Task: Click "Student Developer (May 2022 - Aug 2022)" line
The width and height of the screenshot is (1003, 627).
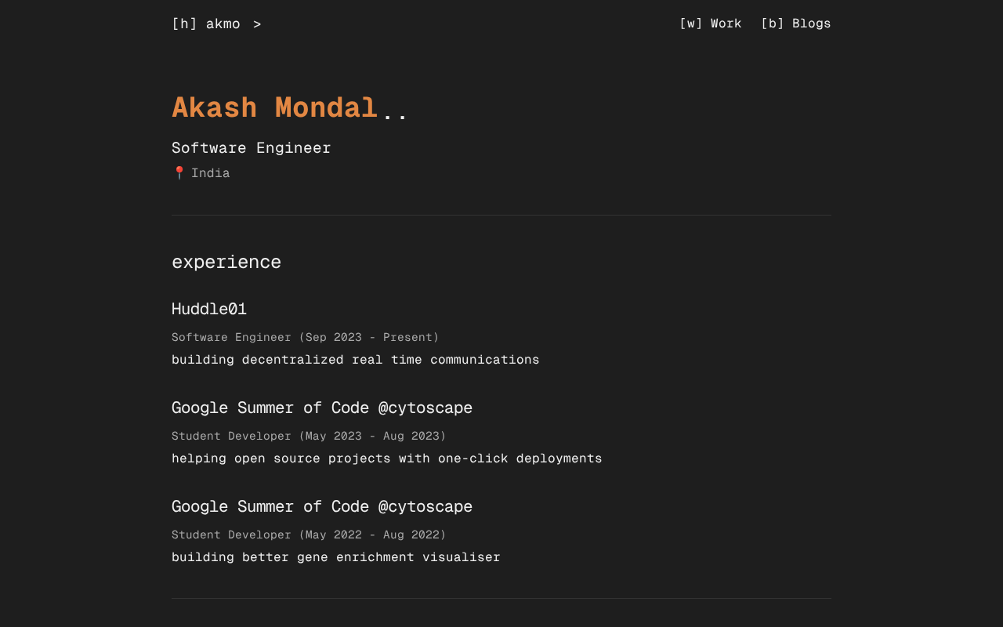Action: [x=308, y=535]
